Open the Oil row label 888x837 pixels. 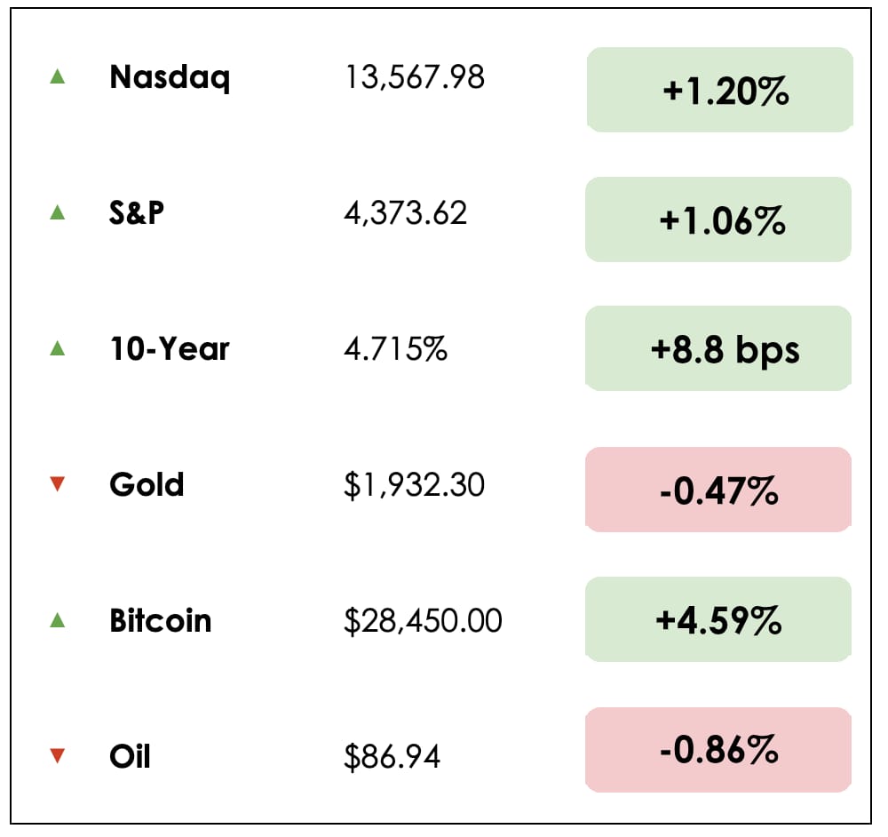click(130, 756)
